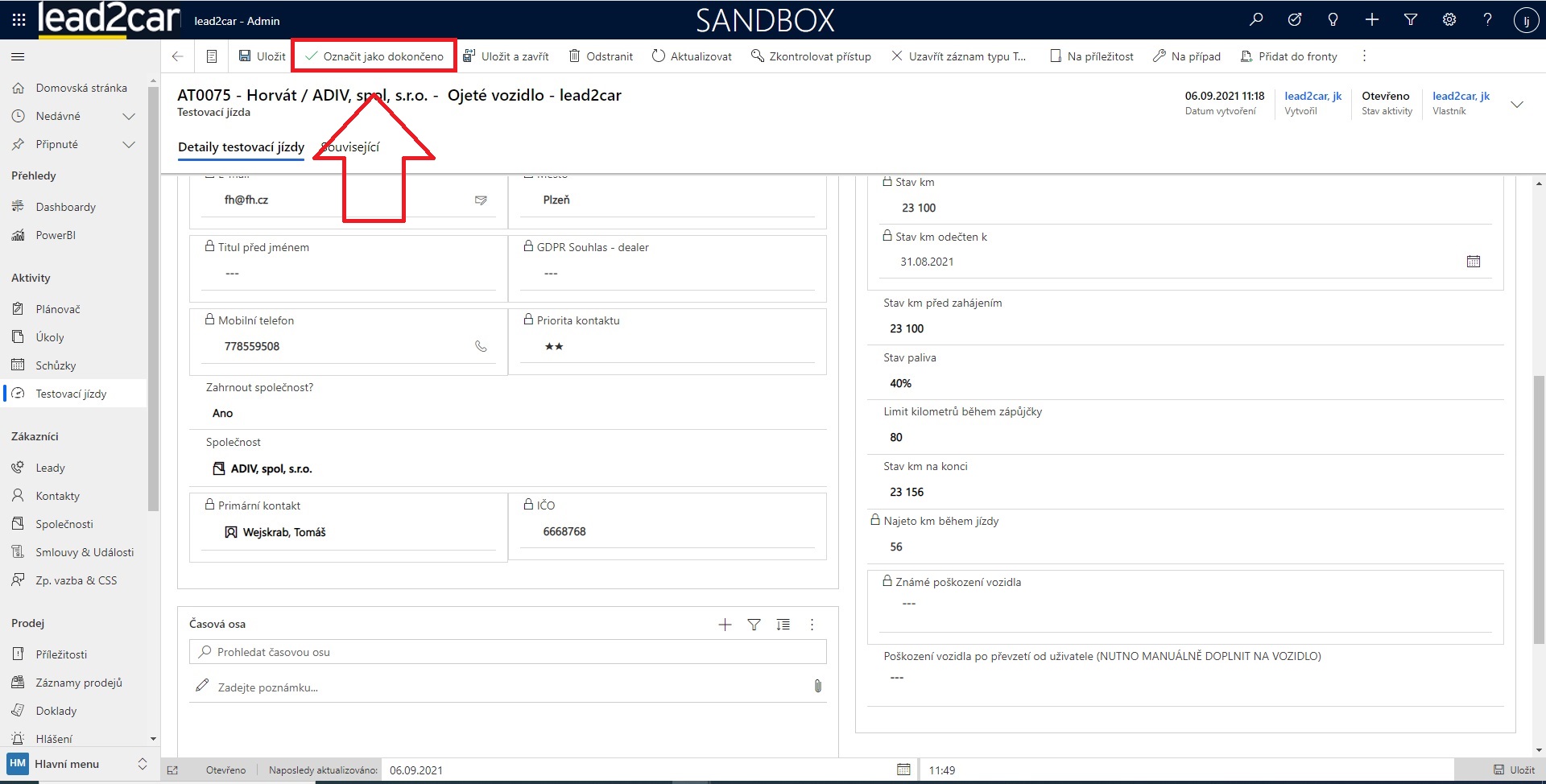The height and width of the screenshot is (784, 1546).
Task: Click the attachment paperclip icon in note field
Action: [817, 687]
